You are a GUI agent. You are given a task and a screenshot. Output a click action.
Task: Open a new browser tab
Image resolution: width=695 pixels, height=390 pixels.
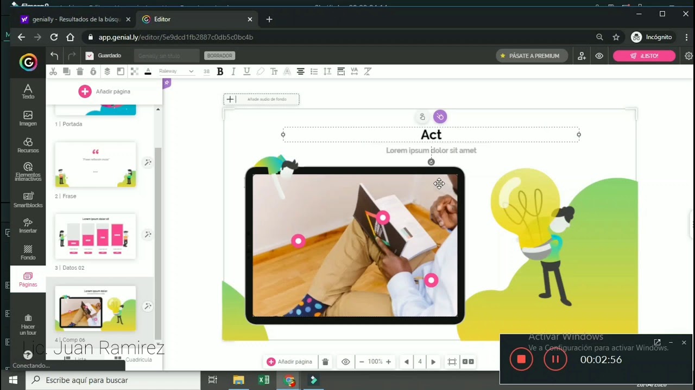tap(269, 19)
